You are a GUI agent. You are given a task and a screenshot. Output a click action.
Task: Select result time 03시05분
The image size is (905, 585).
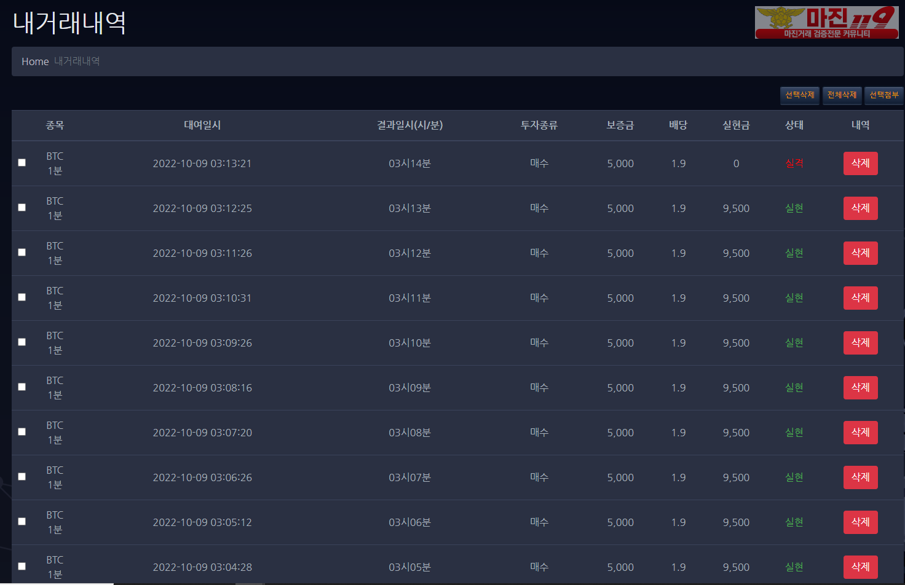(x=409, y=567)
